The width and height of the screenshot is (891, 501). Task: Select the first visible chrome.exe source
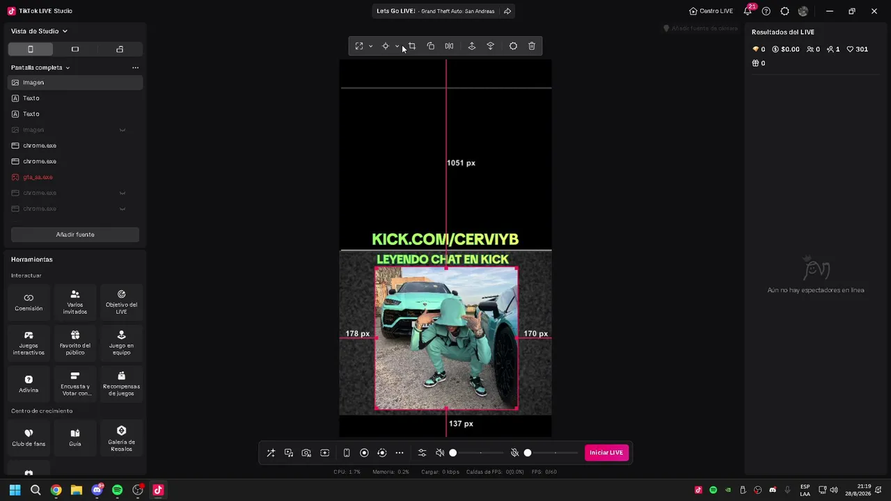pyautogui.click(x=75, y=145)
